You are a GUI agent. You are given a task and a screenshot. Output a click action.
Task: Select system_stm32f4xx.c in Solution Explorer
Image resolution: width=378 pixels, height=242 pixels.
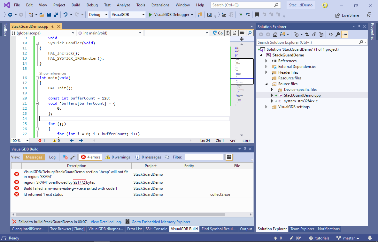[x=301, y=101]
